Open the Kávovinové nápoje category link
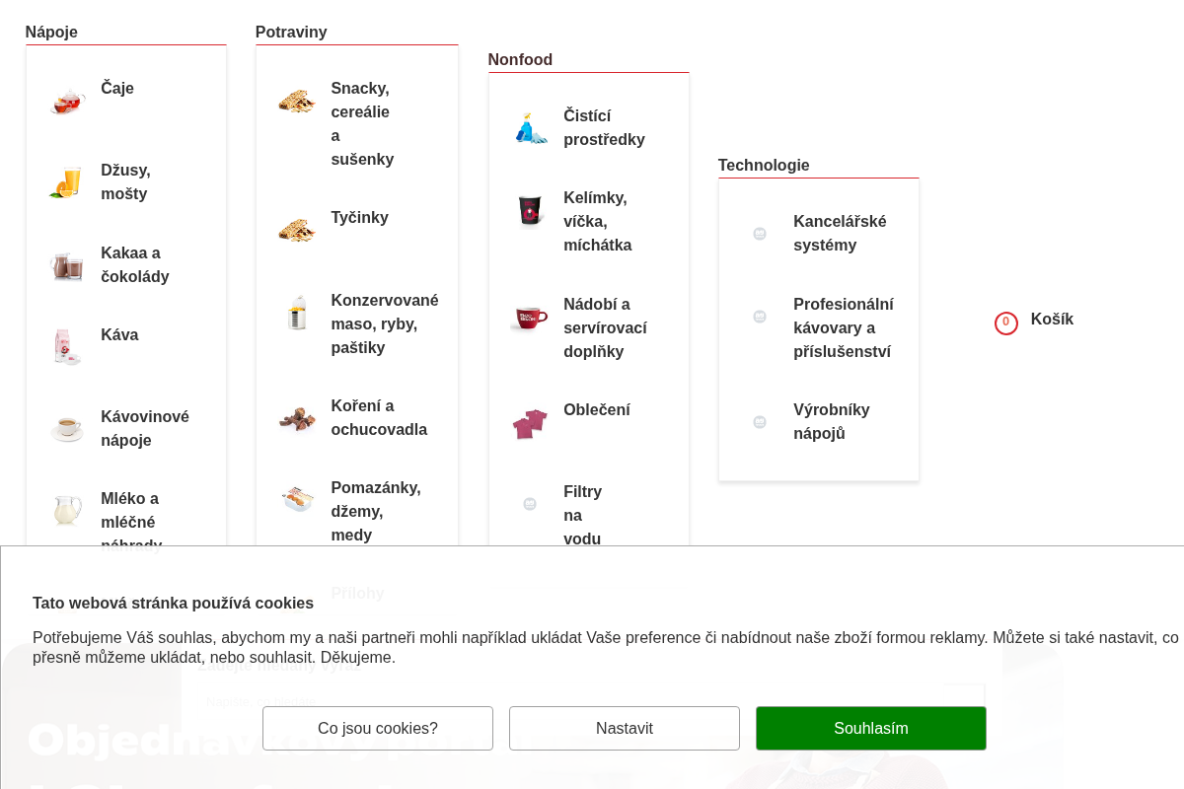Screen dimensions: 1184x789 point(145,428)
